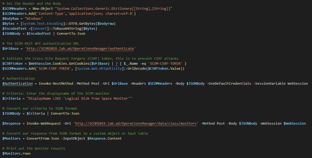This screenshot has width=312, height=158.
Task: Click '$Monitors.rows' on the last line
Action: tap(17, 154)
